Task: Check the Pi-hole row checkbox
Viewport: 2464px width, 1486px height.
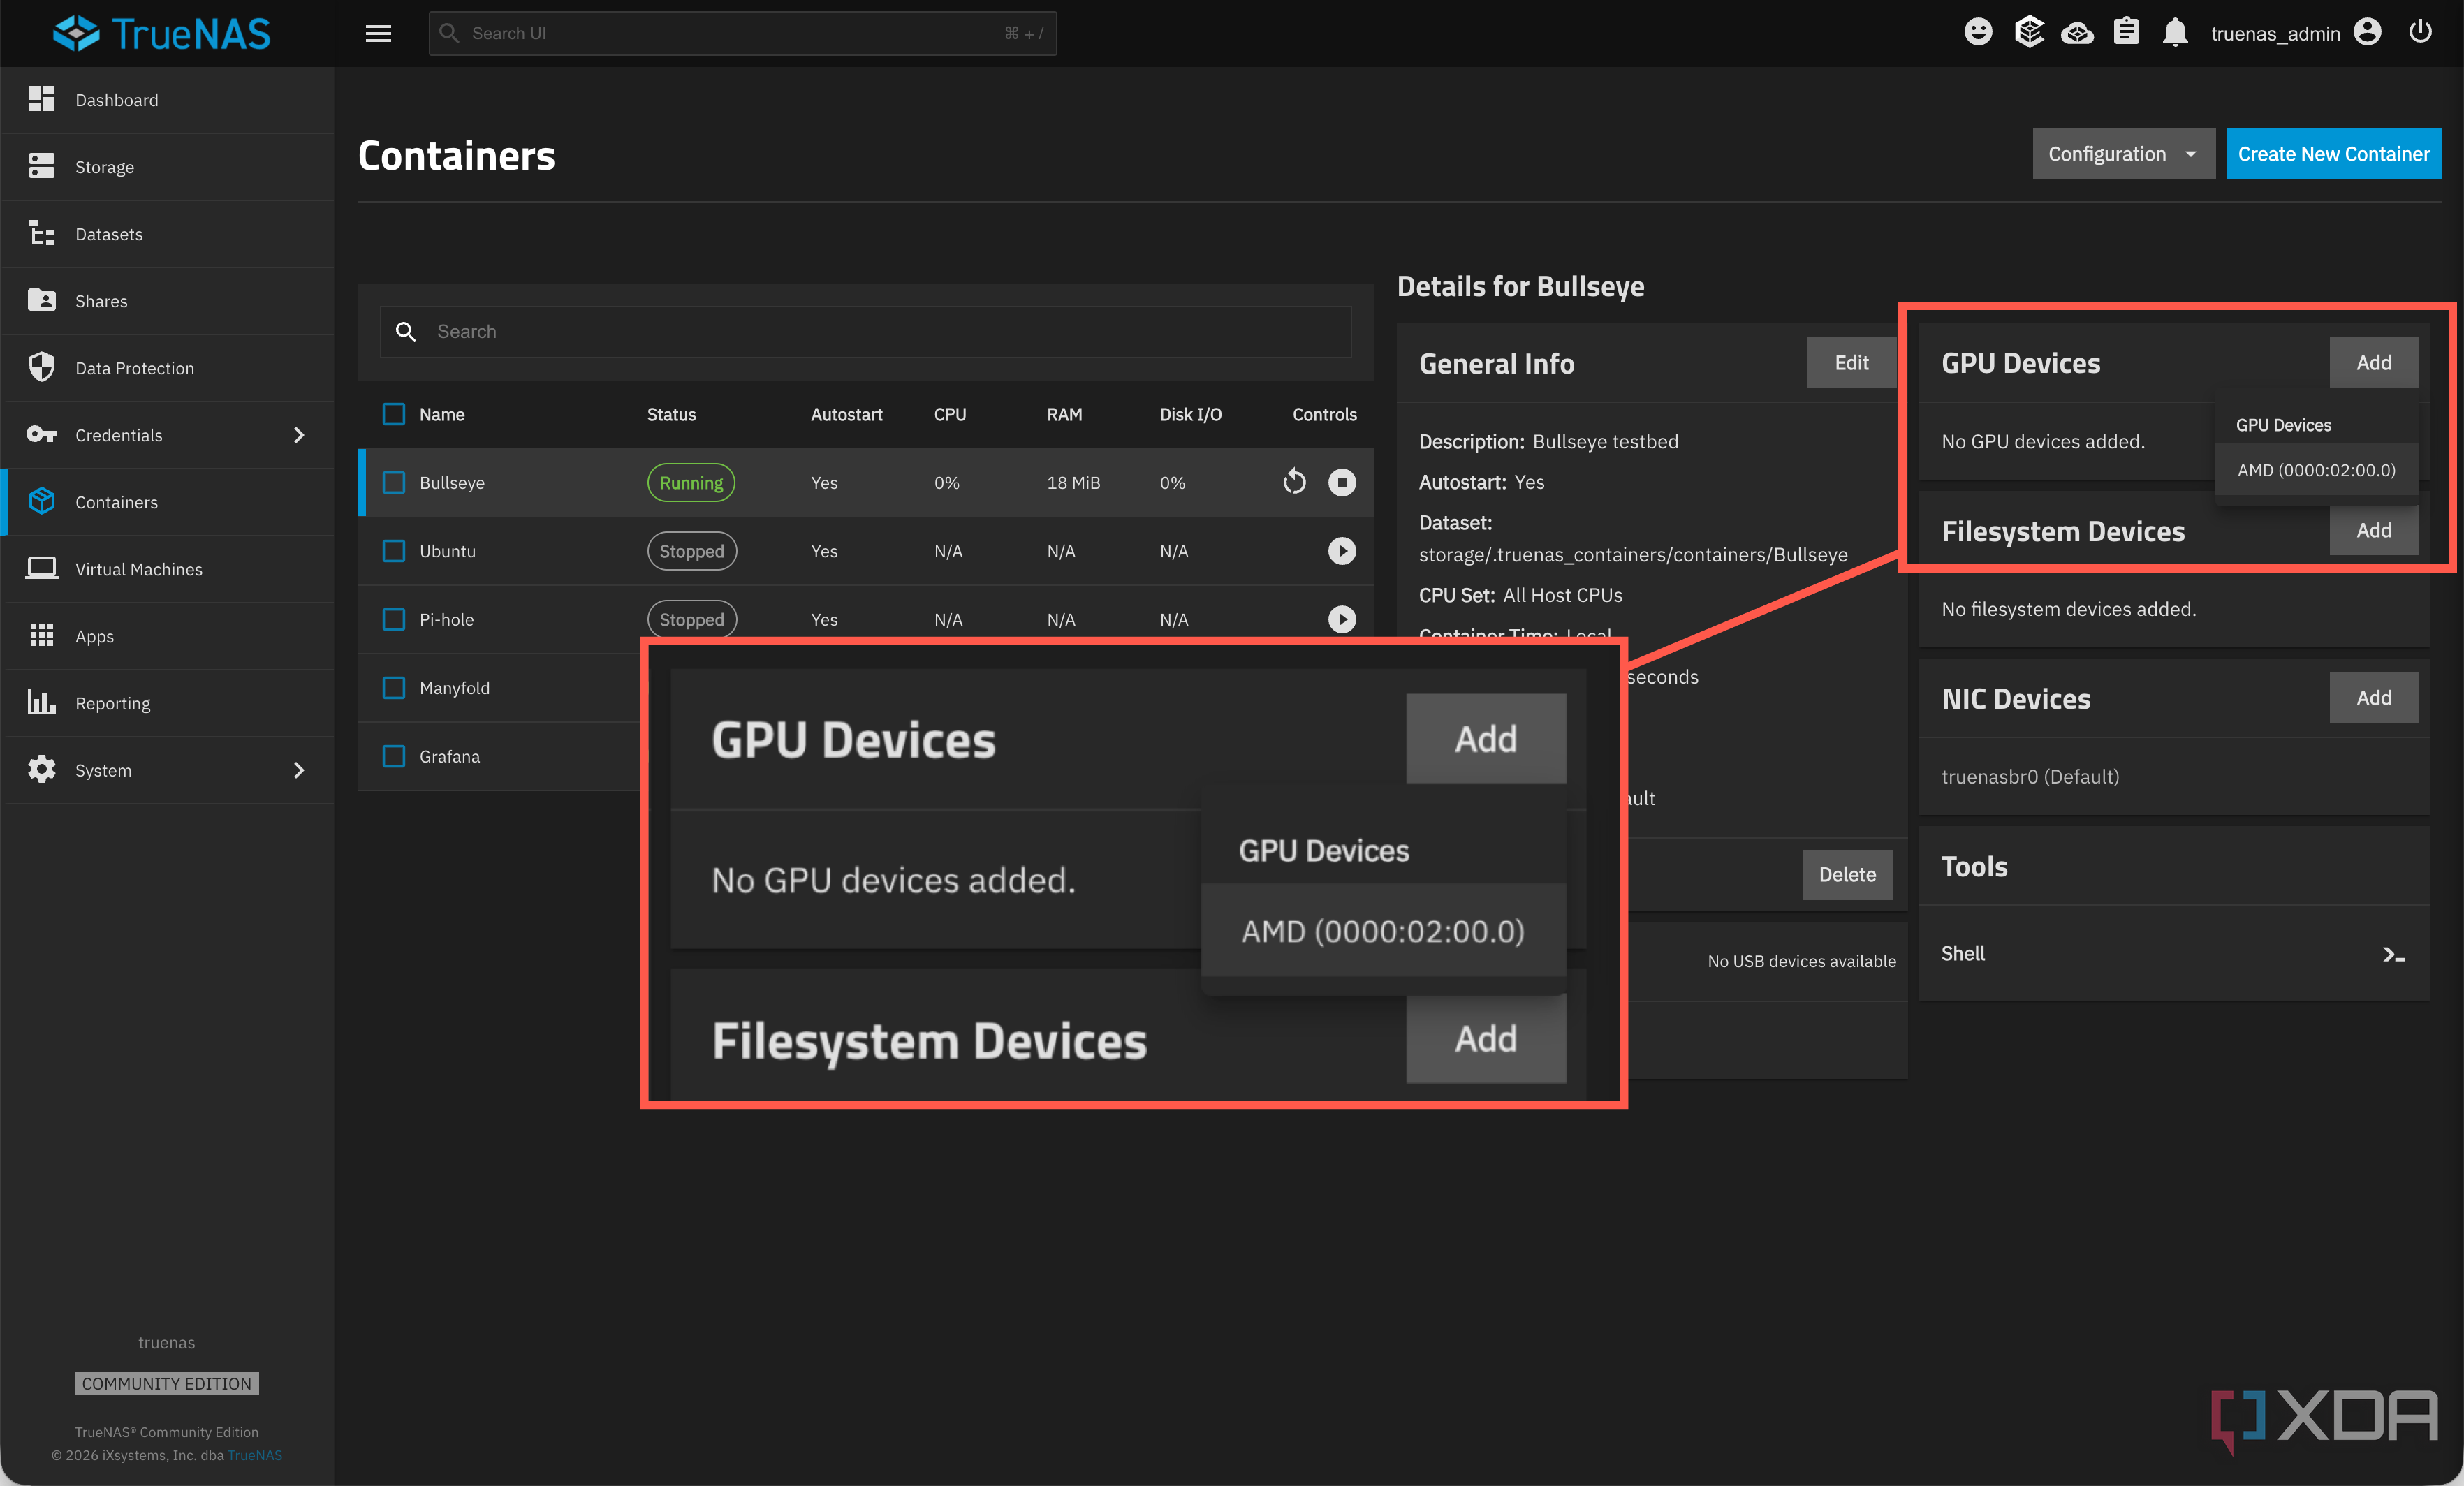Action: [x=394, y=619]
